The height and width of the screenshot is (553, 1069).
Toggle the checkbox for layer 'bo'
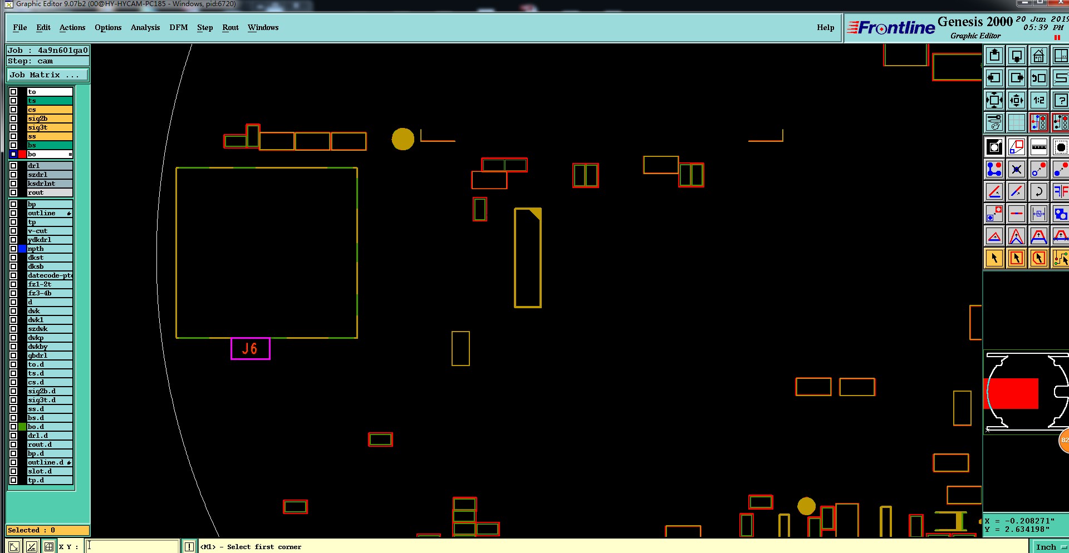click(x=13, y=154)
